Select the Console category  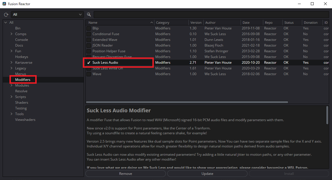[x=21, y=39]
